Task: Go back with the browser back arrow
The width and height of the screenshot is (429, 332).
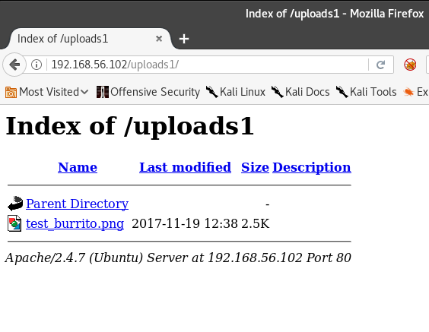Action: pos(14,65)
